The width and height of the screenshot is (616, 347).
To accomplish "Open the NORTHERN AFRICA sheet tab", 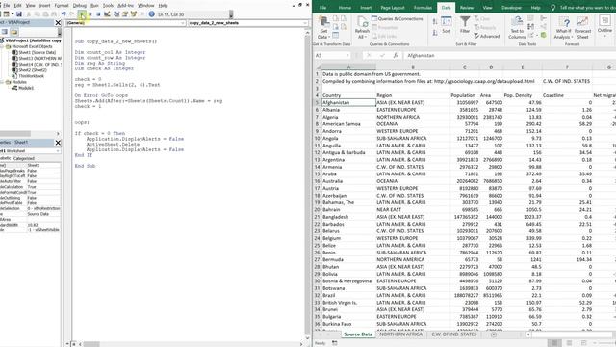I will point(400,334).
